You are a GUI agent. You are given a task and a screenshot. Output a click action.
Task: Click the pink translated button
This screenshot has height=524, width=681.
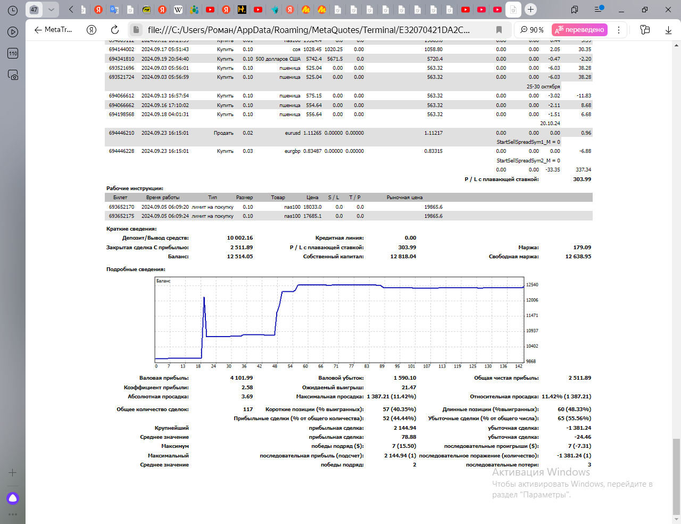coord(579,30)
